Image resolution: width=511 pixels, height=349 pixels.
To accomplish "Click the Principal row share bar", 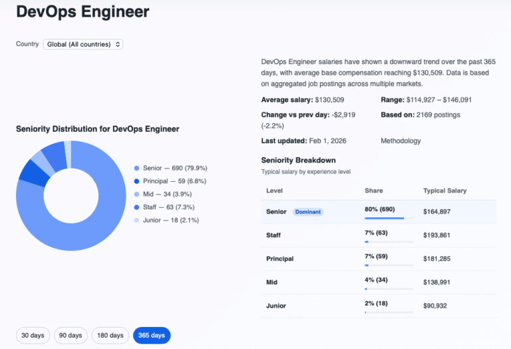I will pyautogui.click(x=389, y=265).
